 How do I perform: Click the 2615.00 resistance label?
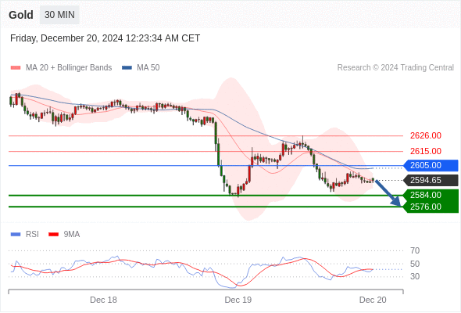pos(426,151)
